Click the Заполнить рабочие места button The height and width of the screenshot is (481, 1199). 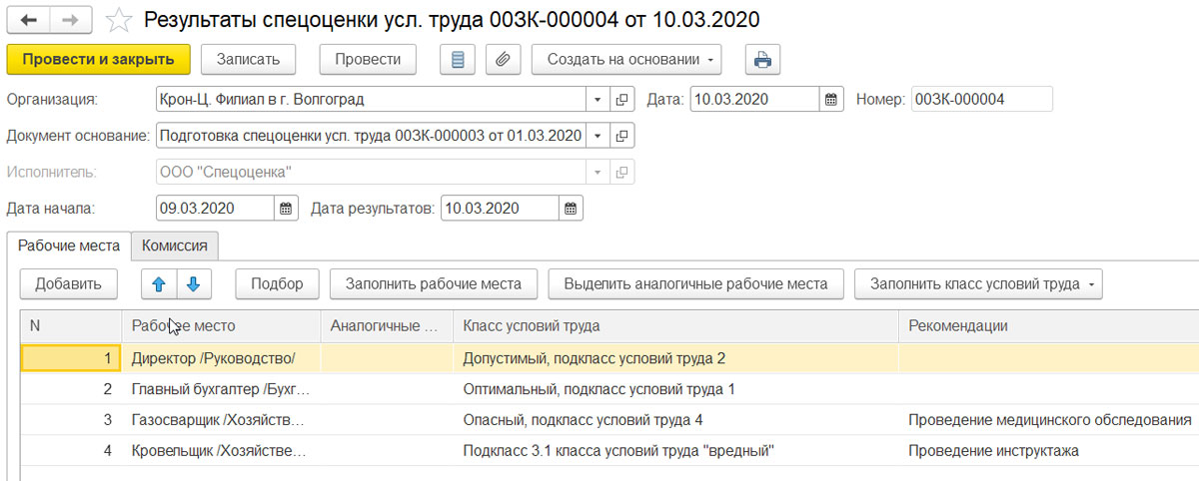pyautogui.click(x=433, y=283)
